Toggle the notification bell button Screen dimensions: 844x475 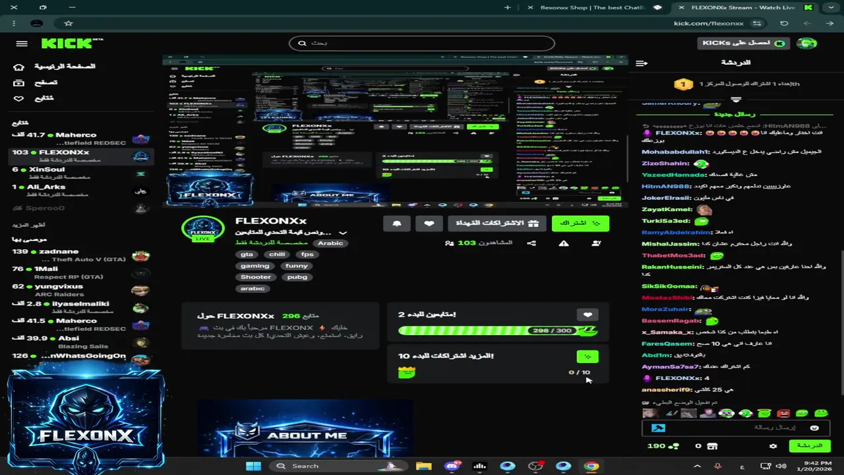(397, 224)
